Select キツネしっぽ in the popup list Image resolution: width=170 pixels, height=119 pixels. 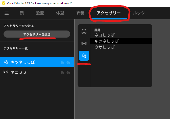pyautogui.click(x=106, y=41)
